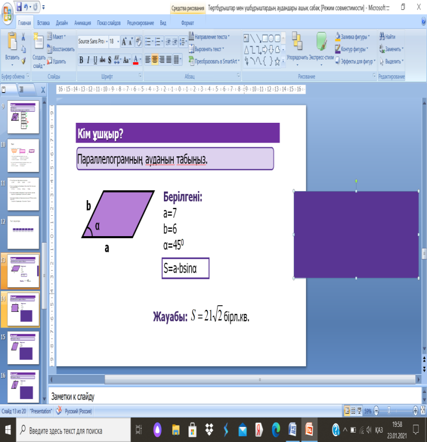Viewport: 427px width, 442px height.
Task: Switch to the outline pane tab
Action: [21, 90]
